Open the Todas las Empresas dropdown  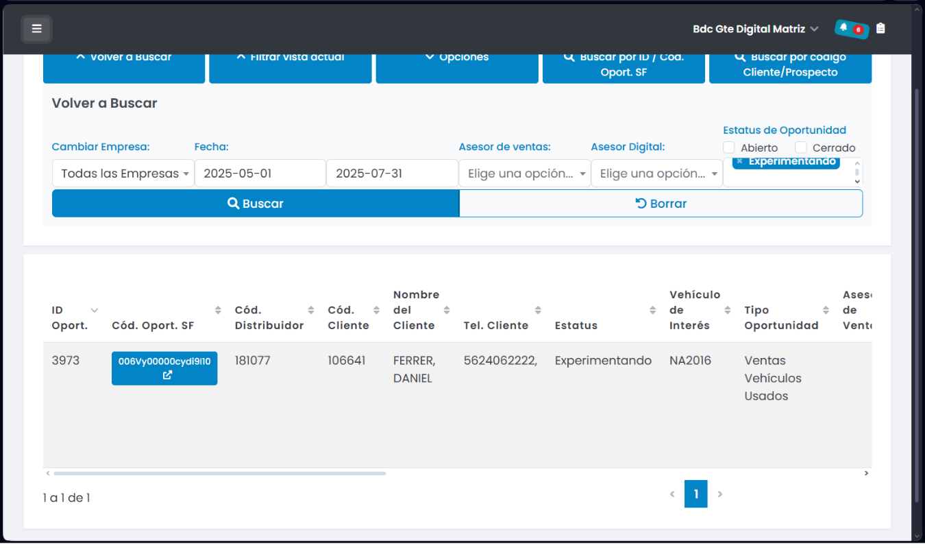(x=123, y=174)
